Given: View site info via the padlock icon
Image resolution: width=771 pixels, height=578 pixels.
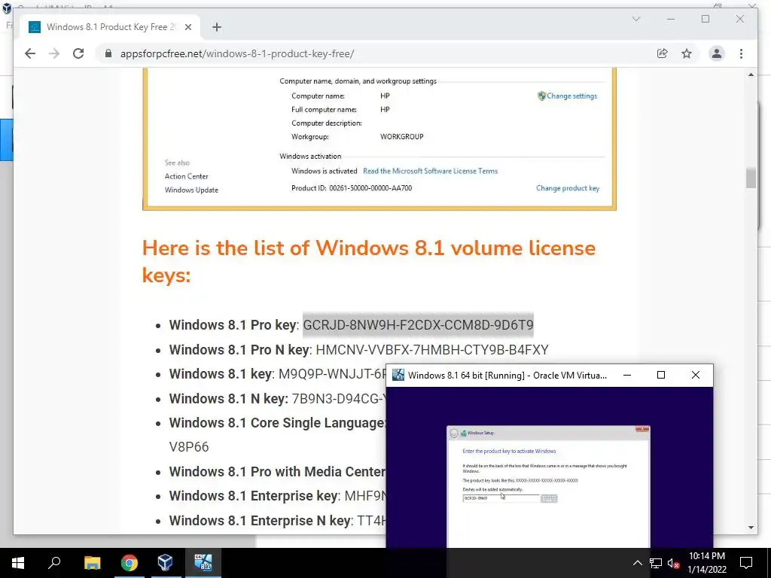Looking at the screenshot, I should coord(108,53).
